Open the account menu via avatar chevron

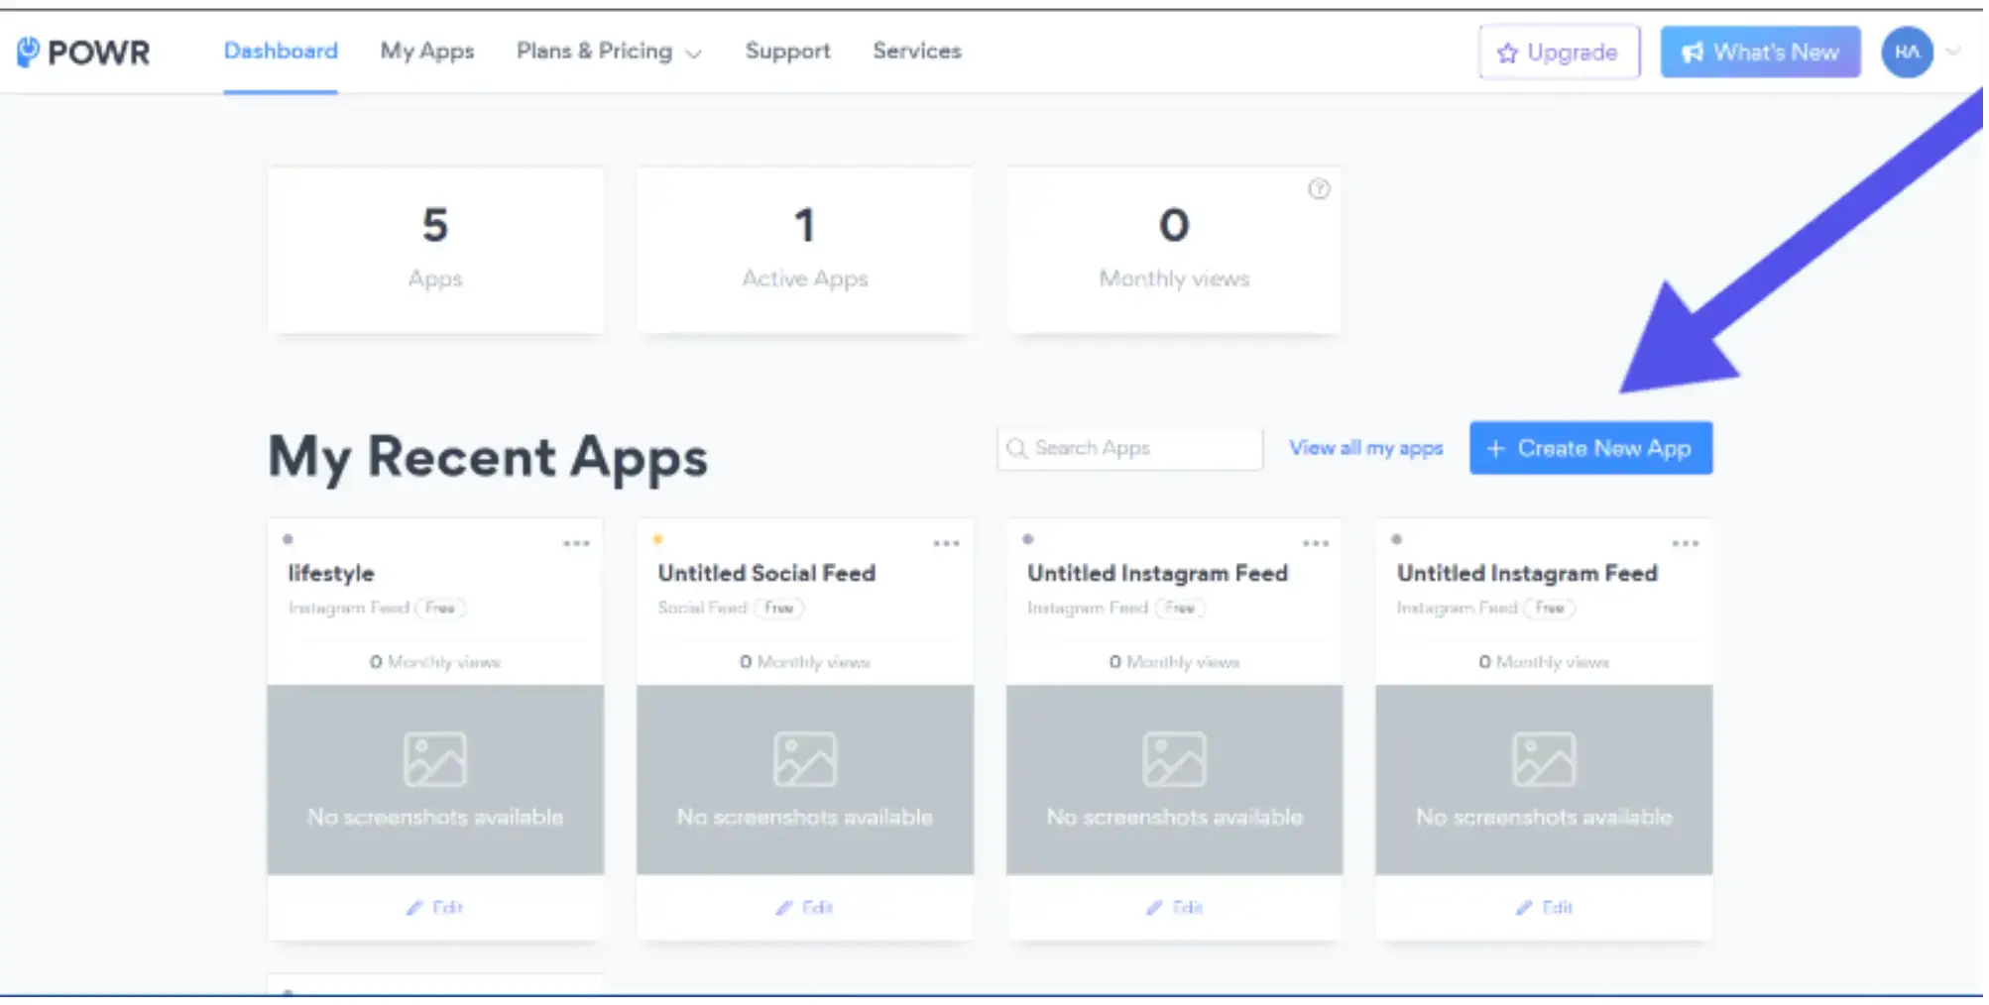click(x=1951, y=53)
